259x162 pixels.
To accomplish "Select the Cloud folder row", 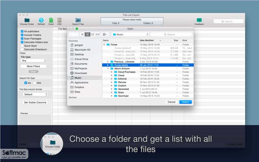I will (148, 75).
